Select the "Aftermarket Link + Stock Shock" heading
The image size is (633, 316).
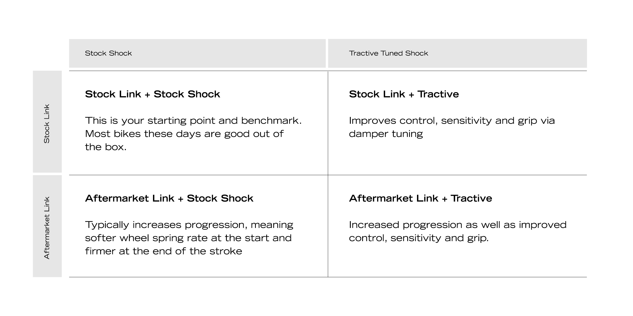tap(169, 198)
